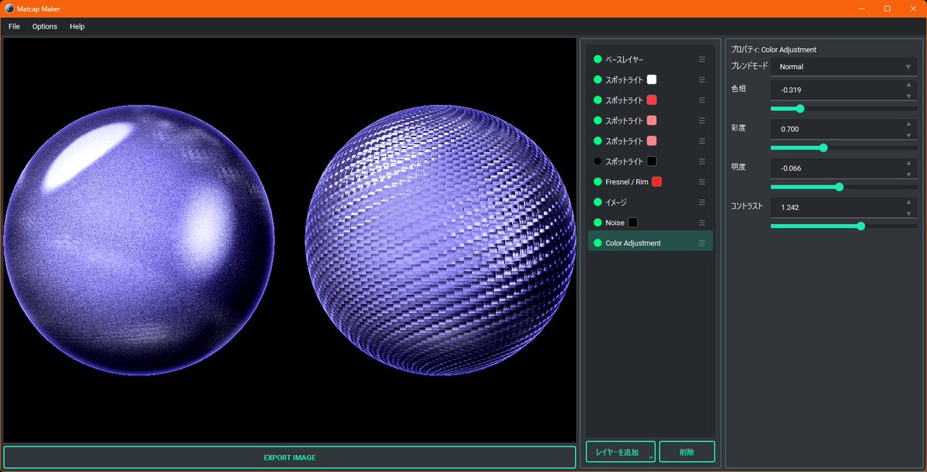The width and height of the screenshot is (927, 472).
Task: Open the Fresnel / Rim red color swatch
Action: 657,182
